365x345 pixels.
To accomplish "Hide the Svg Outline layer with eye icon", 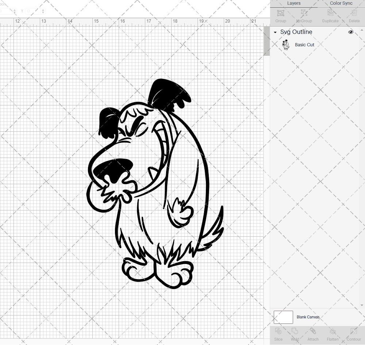I will pos(350,32).
